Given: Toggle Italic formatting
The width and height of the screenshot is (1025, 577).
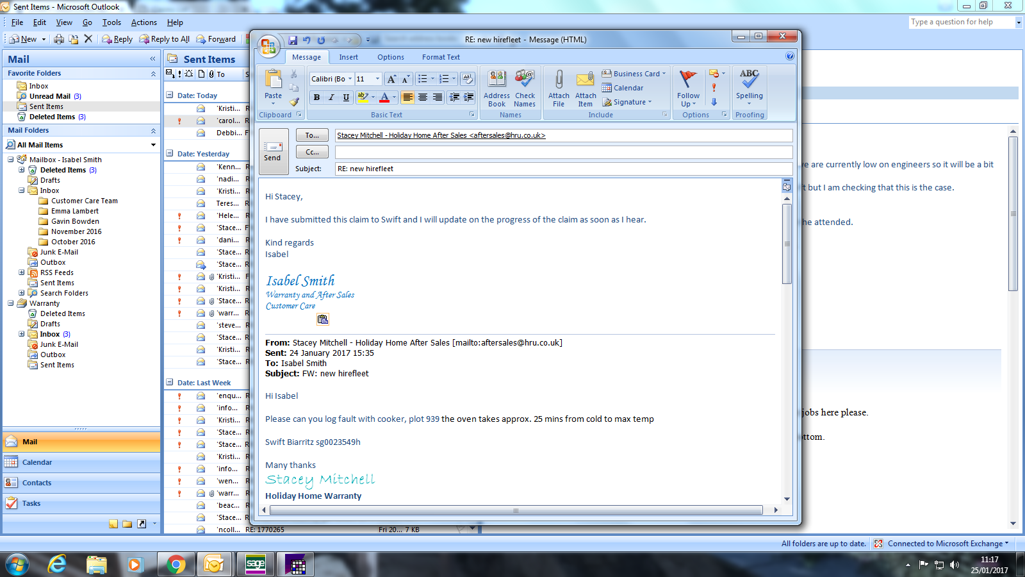Looking at the screenshot, I should (331, 97).
